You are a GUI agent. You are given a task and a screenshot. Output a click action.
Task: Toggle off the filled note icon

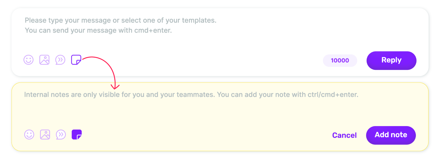pos(77,135)
